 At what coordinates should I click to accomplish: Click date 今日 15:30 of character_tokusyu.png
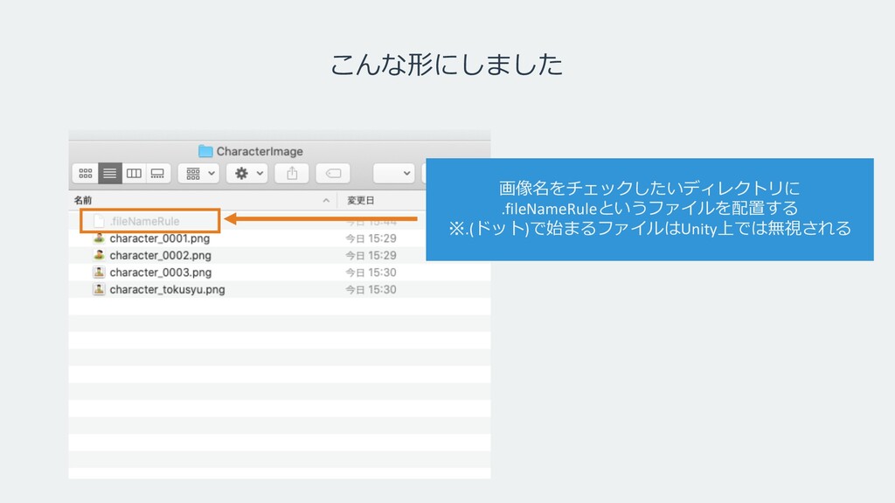point(371,290)
